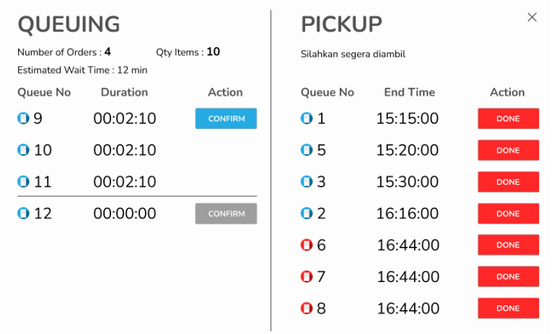557x334 pixels.
Task: Mark the 15:20:00 pickup order Done
Action: click(x=508, y=150)
